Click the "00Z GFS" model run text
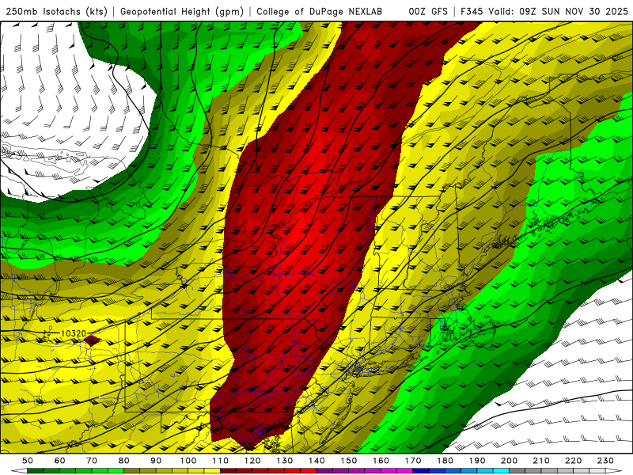Image resolution: width=633 pixels, height=475 pixels. tap(428, 11)
